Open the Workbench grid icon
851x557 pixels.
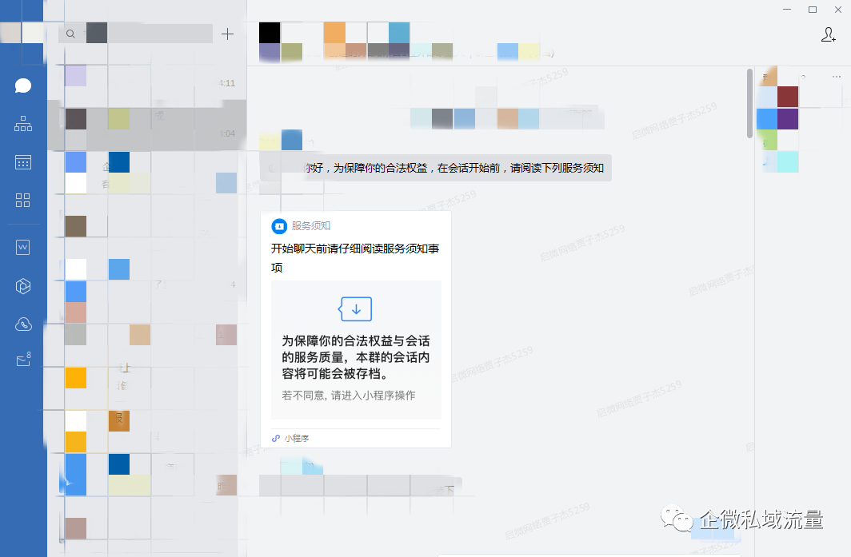click(x=22, y=200)
